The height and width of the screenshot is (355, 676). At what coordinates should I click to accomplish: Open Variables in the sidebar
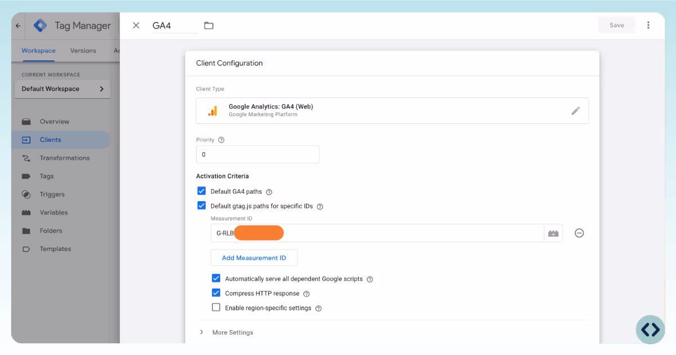[54, 212]
